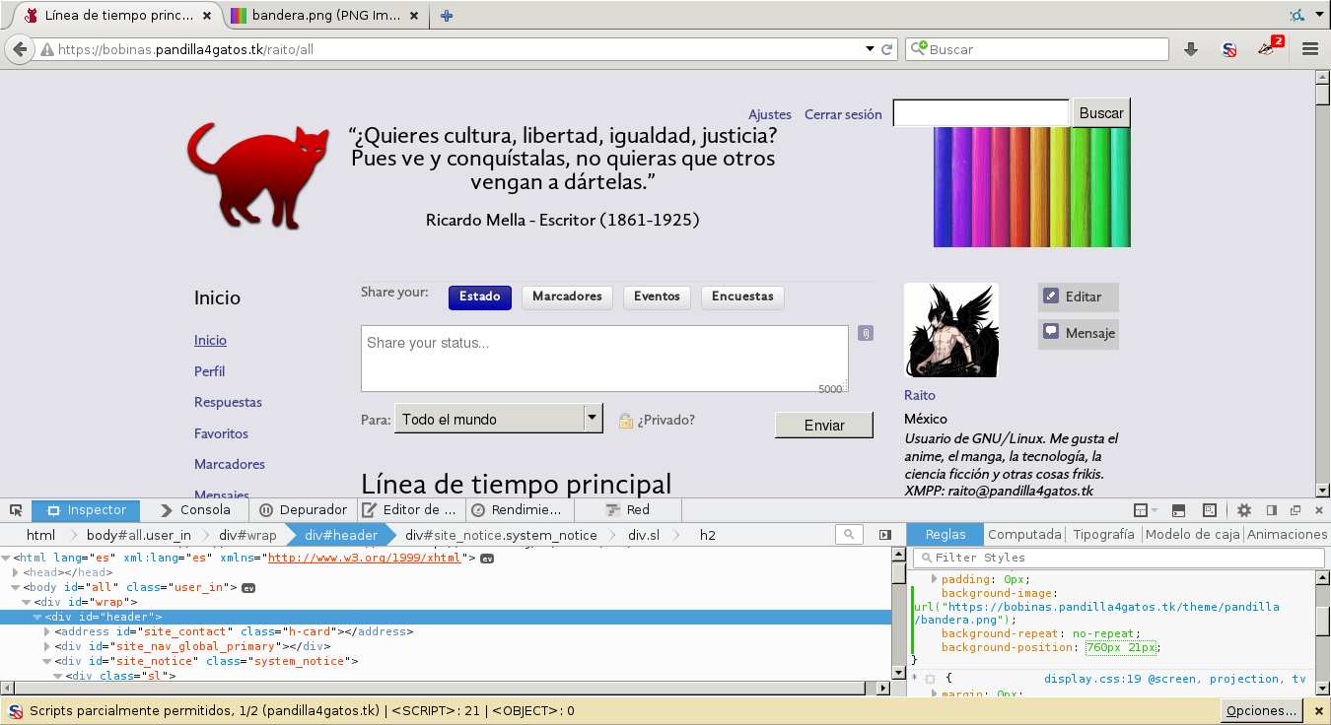Select the Marcadores share button
1331x725 pixels.
pos(567,297)
